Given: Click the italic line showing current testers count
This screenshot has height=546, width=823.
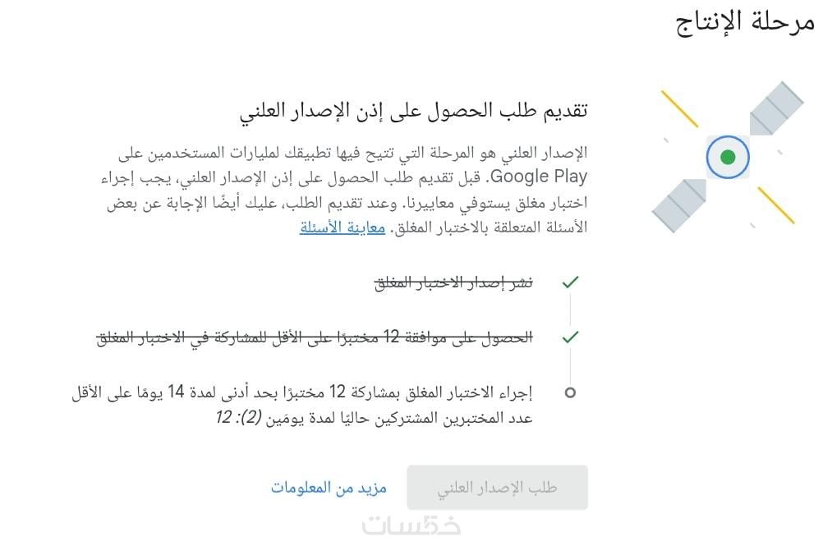Looking at the screenshot, I should coord(375,418).
